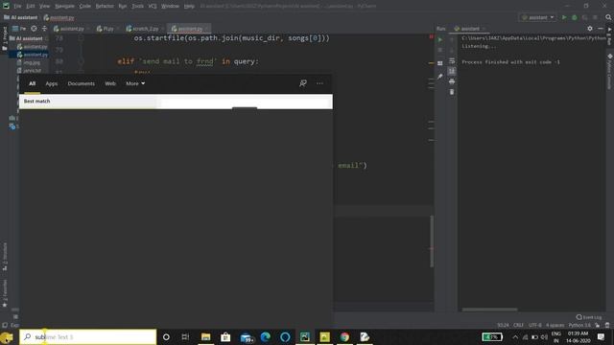Click the feedback icon in search panel
This screenshot has width=614, height=345.
303,83
